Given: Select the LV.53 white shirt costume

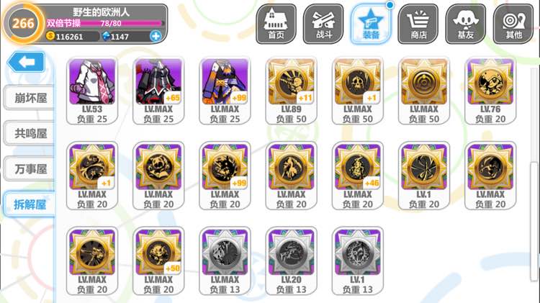Looking at the screenshot, I should 92,91.
